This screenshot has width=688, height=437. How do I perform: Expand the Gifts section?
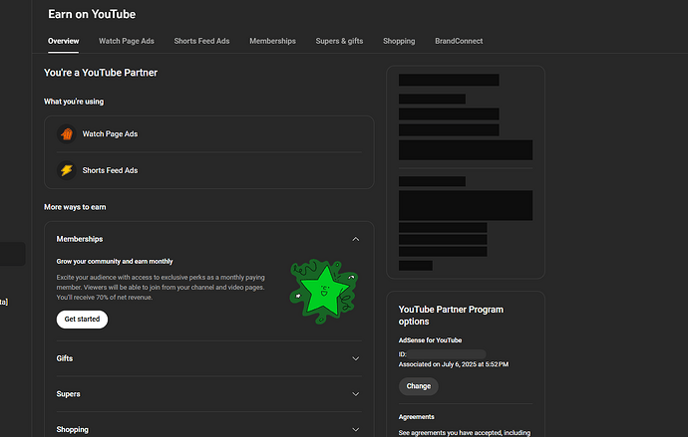[x=356, y=358]
